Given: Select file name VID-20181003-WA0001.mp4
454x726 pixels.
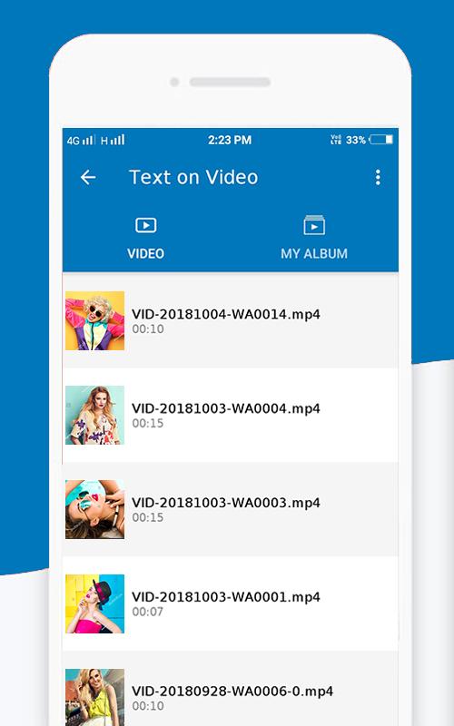Looking at the screenshot, I should point(226,597).
